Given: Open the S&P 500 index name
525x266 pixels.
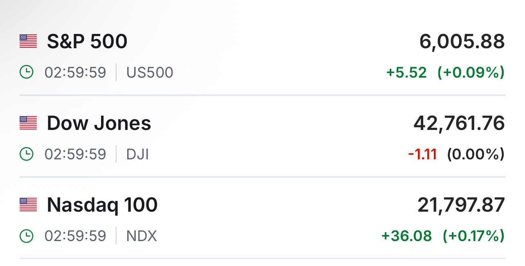Looking at the screenshot, I should [87, 41].
